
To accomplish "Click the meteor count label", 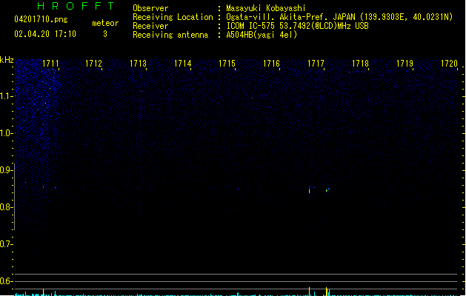I will tap(105, 23).
